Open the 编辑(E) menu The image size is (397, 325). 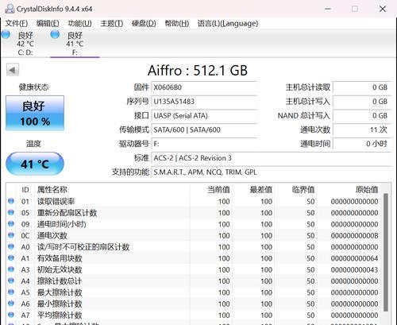point(48,24)
